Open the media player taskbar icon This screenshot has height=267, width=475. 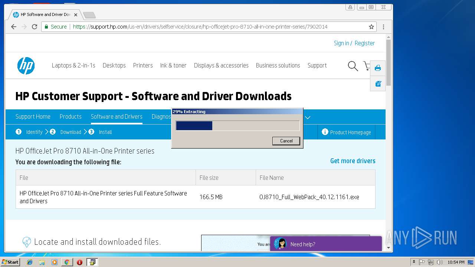(55, 262)
